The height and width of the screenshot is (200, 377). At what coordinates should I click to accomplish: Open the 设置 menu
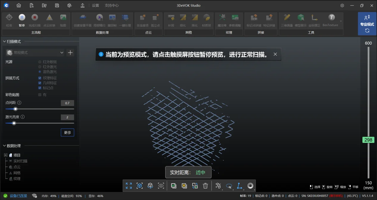pyautogui.click(x=95, y=5)
